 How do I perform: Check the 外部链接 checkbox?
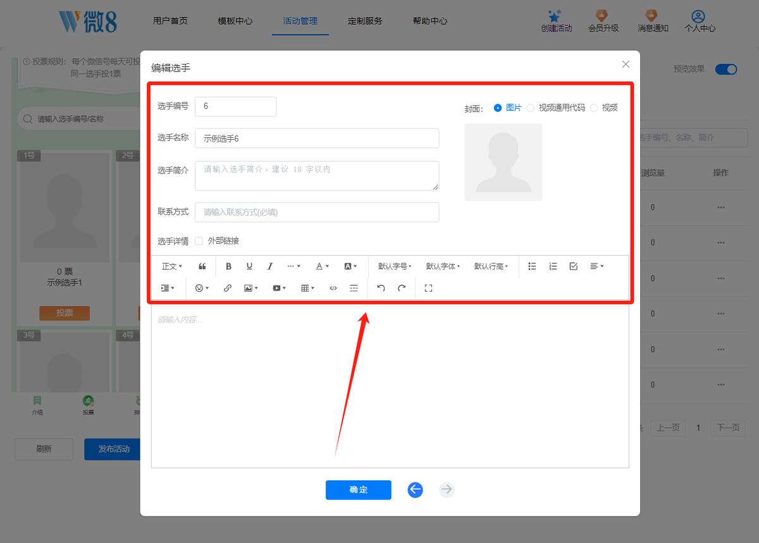(x=199, y=241)
